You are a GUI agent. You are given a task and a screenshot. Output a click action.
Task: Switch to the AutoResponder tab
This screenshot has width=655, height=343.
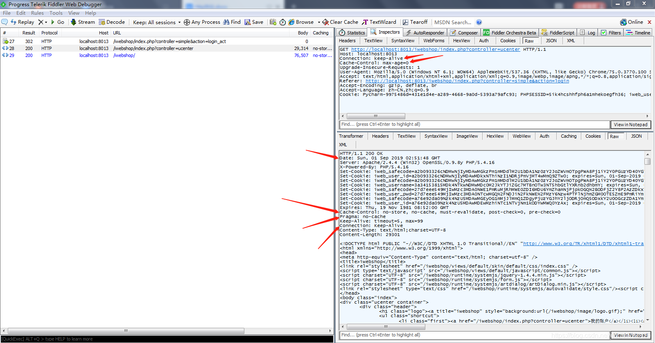425,33
